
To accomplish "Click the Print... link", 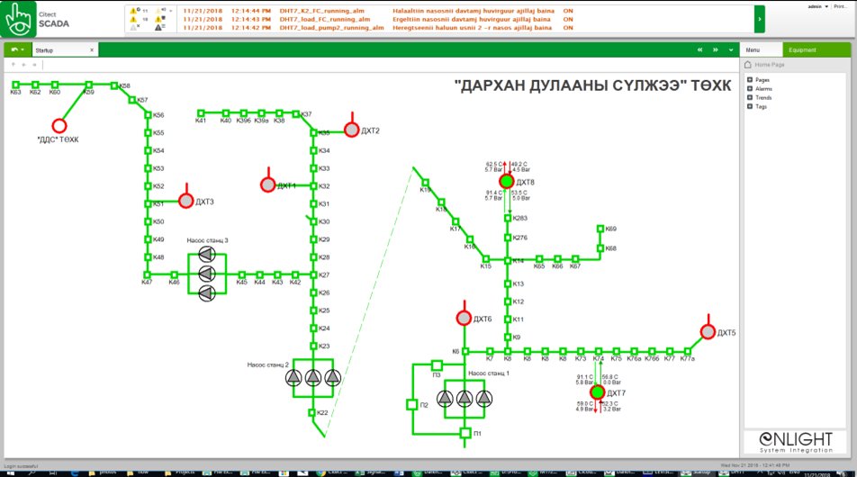I will coord(840,6).
